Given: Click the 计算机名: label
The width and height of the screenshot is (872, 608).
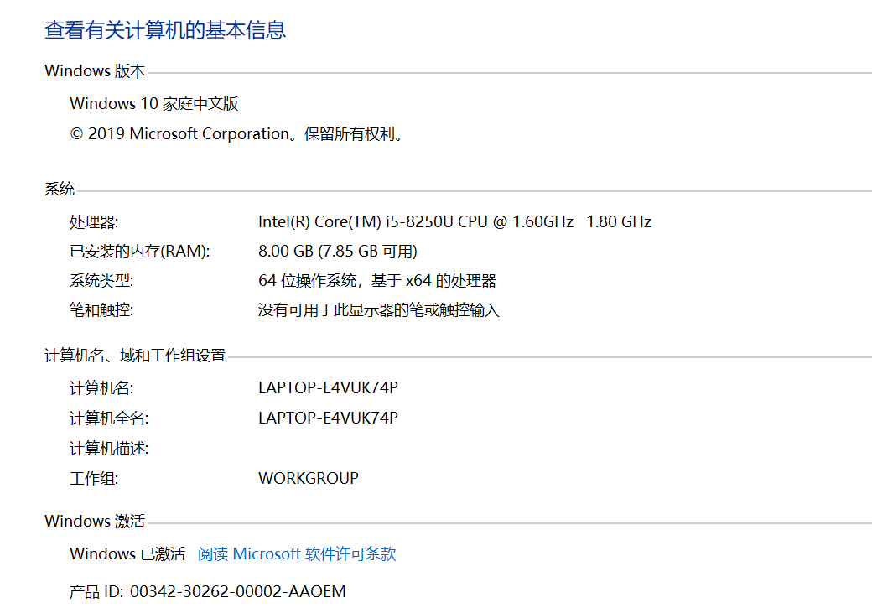Looking at the screenshot, I should (x=101, y=387).
